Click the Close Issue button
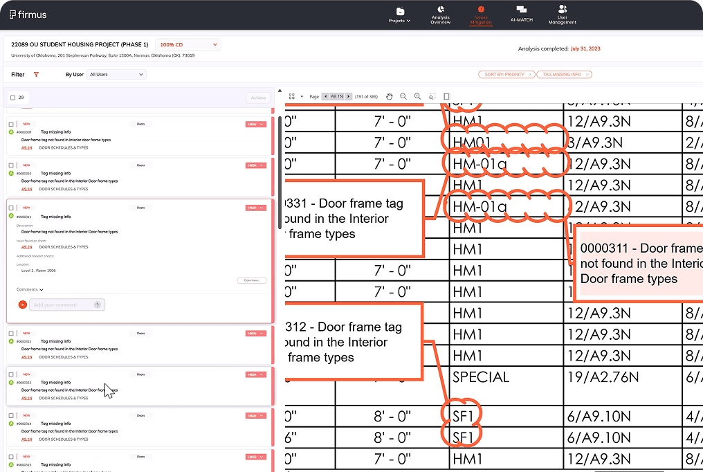The image size is (703, 472). click(x=250, y=280)
